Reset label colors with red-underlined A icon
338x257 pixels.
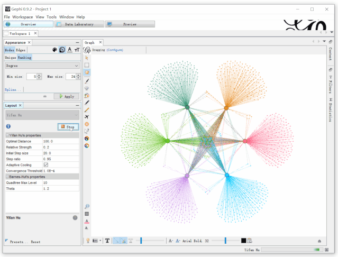87,221
